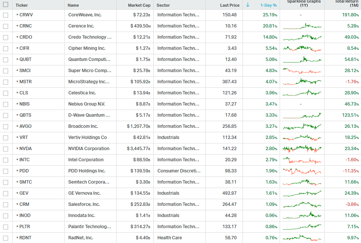
Task: Select the RDNT row checkbox
Action: coord(6,238)
